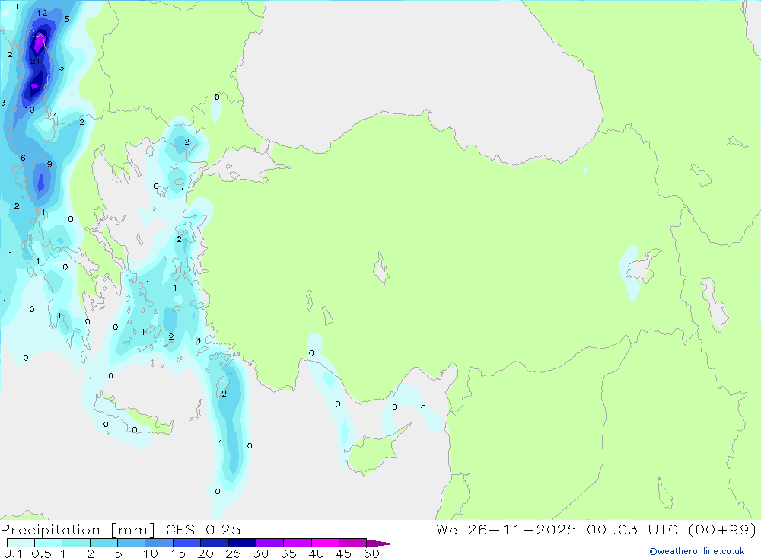Click the 15–20 mm legend color box

tap(187, 543)
